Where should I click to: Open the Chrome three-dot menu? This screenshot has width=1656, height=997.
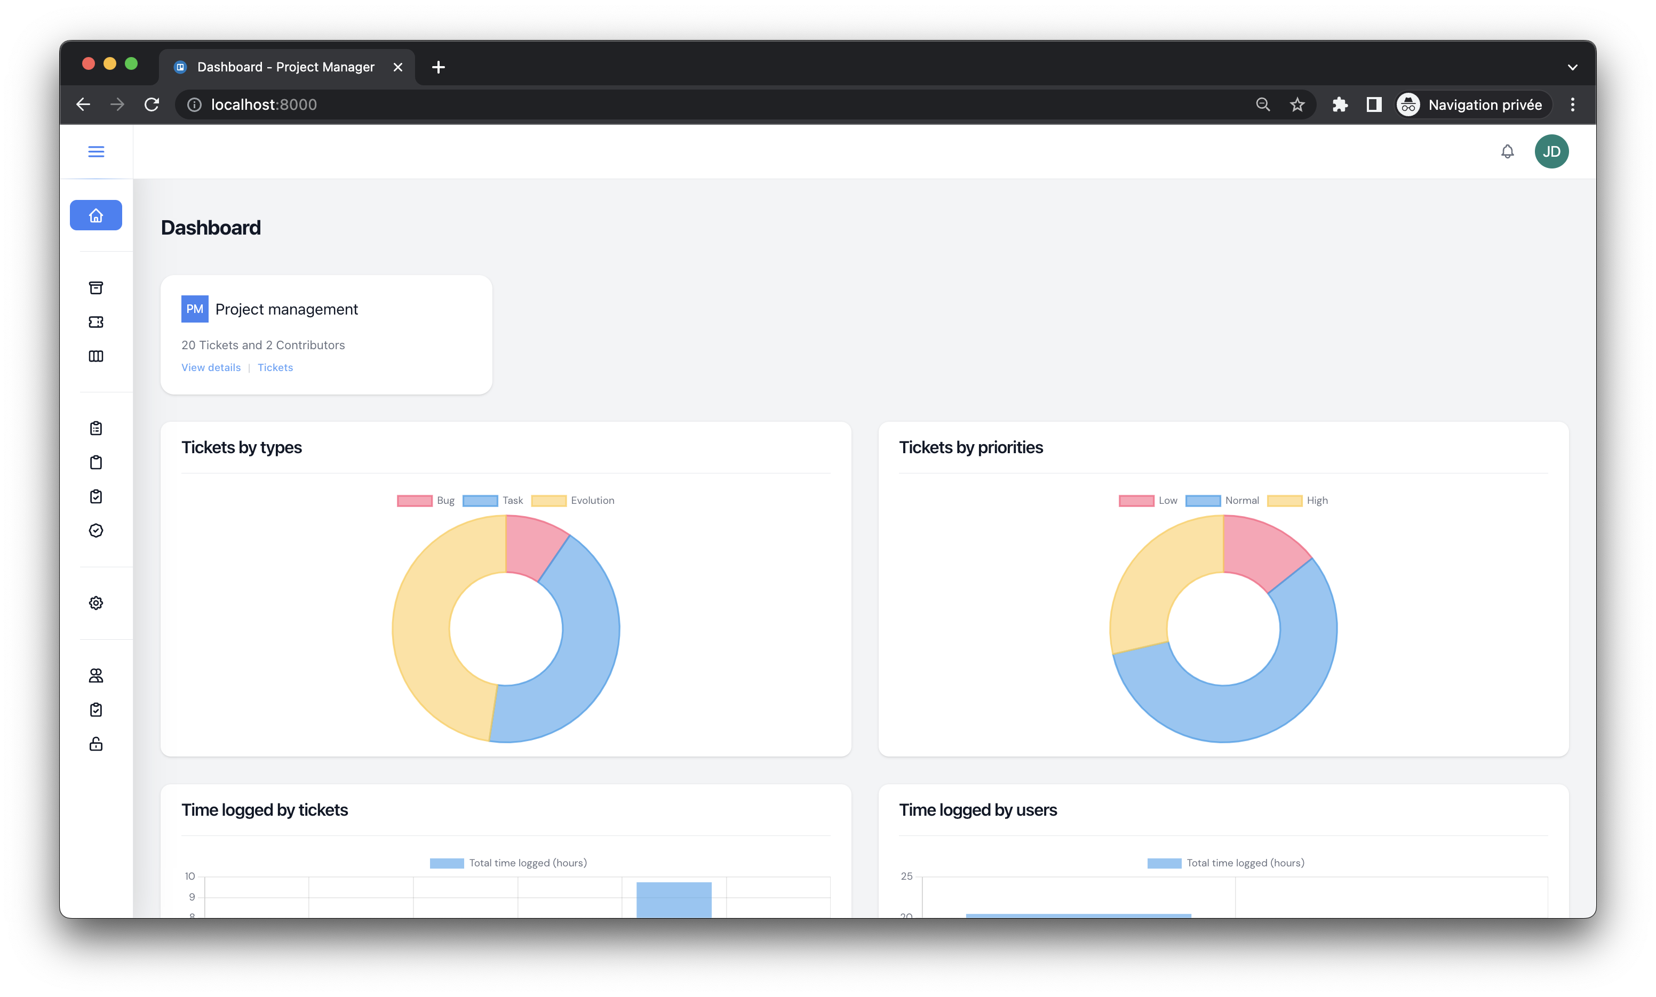[1572, 105]
